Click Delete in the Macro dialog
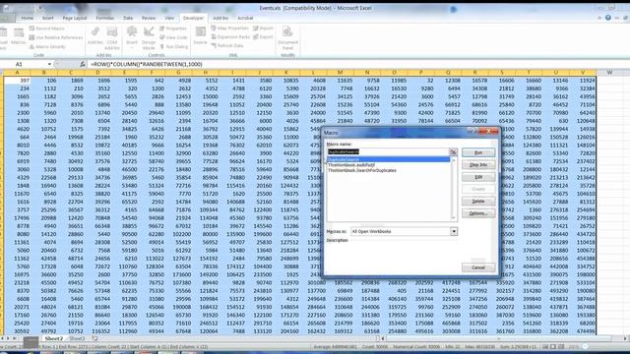 pyautogui.click(x=478, y=201)
